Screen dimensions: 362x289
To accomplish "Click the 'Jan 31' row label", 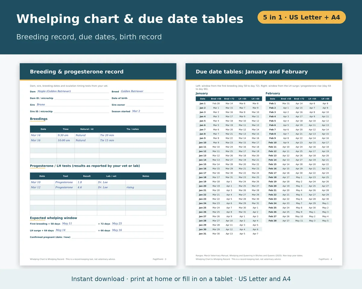I will coord(202,234).
